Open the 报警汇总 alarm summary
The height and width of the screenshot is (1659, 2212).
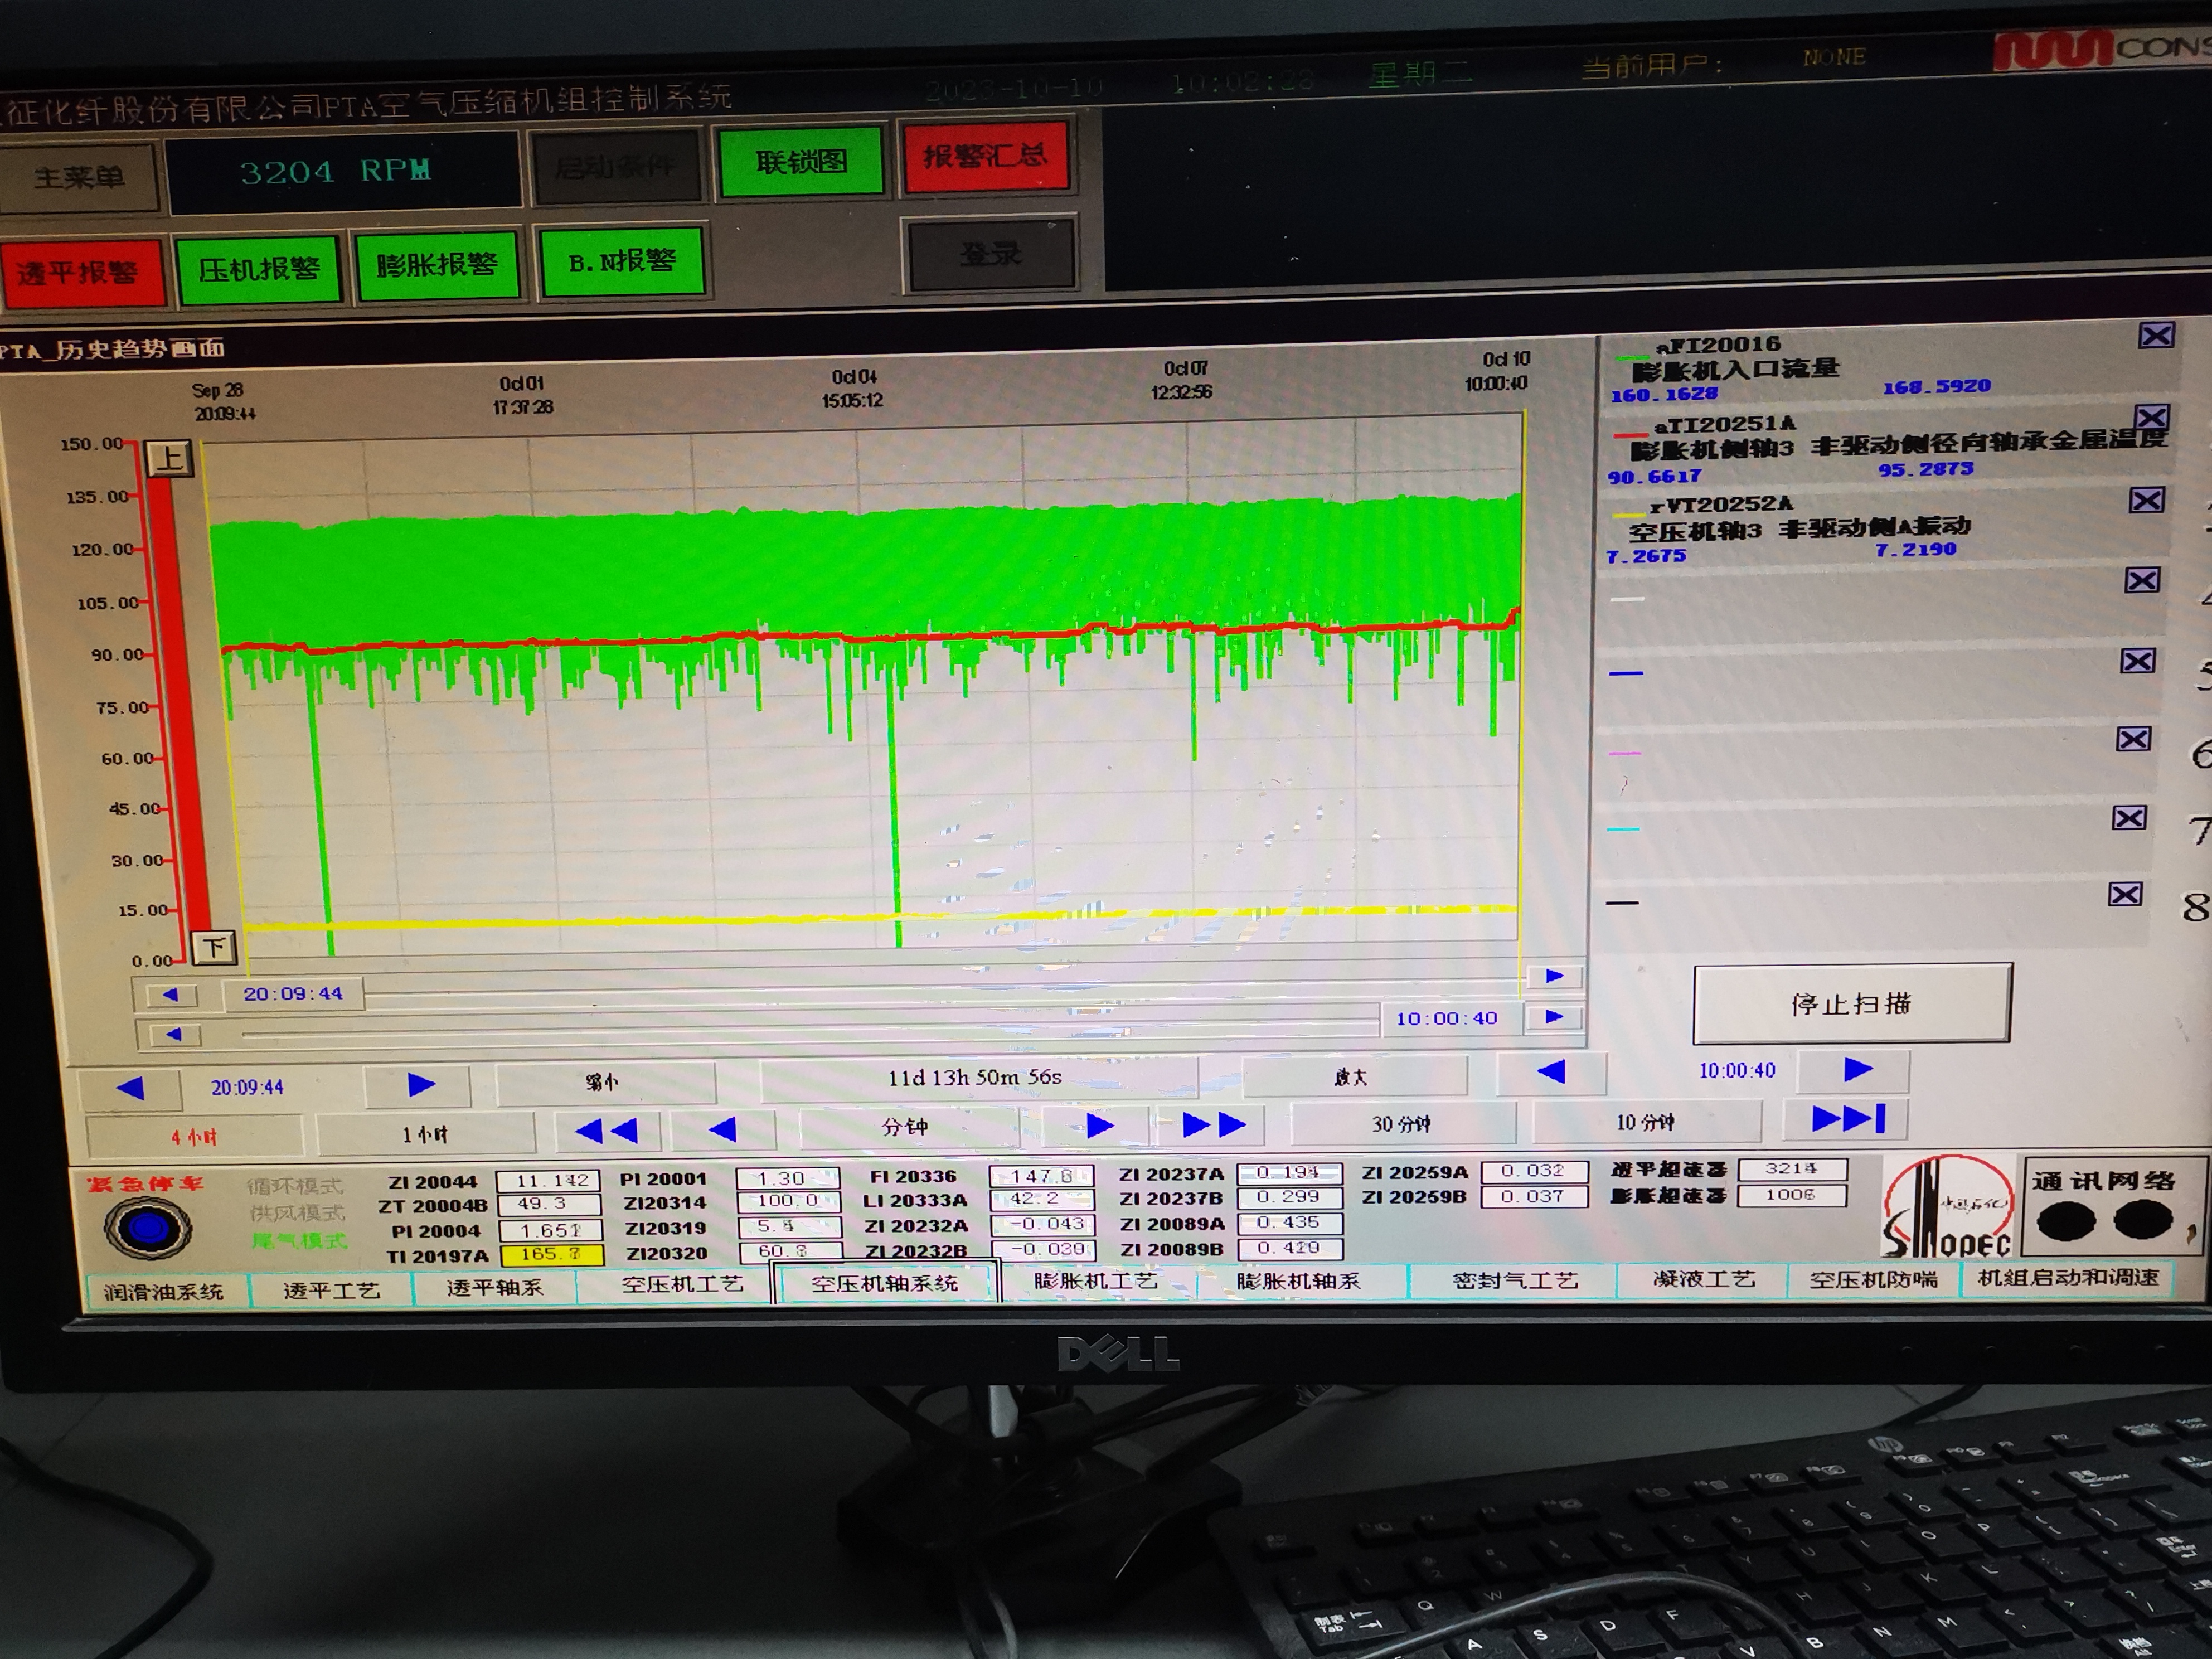coord(984,156)
